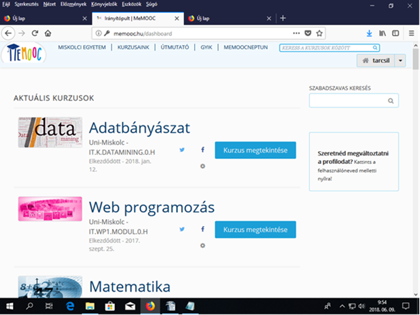The height and width of the screenshot is (315, 420).
Task: Go back with the browser back arrow
Action: point(8,33)
